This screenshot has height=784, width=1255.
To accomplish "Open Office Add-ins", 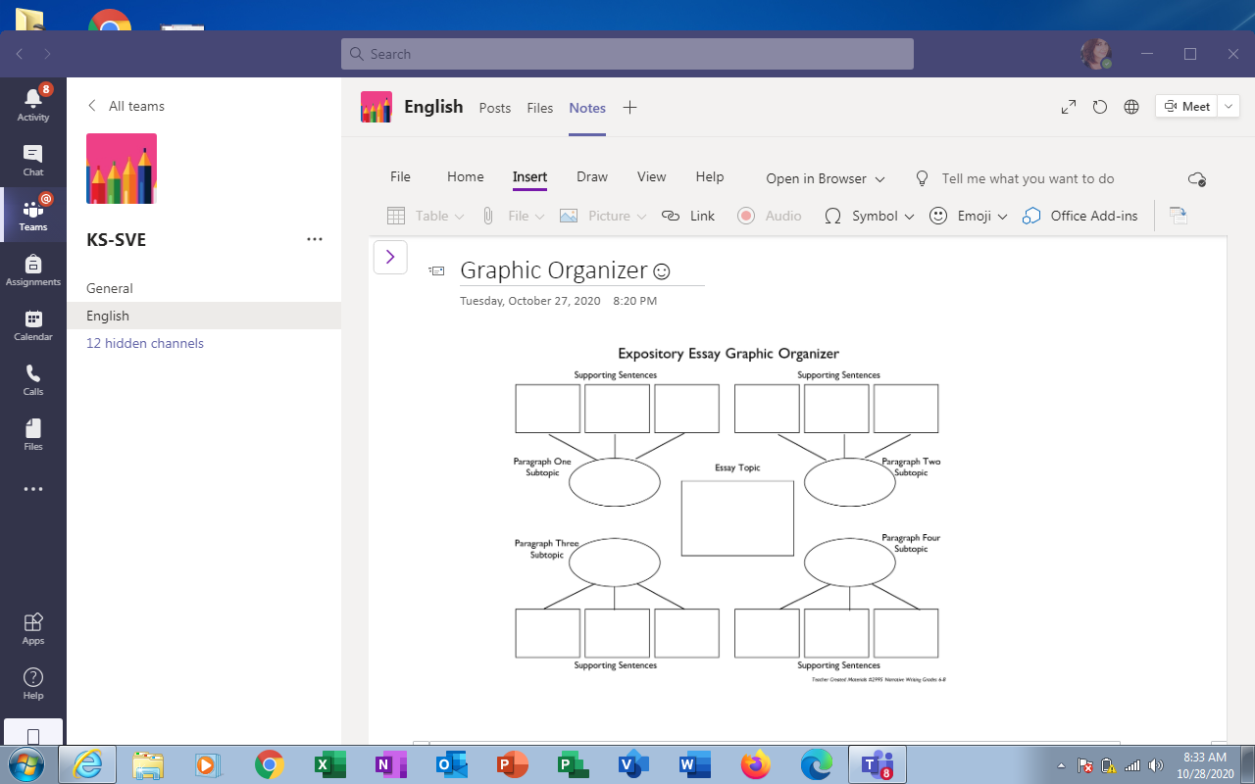I will click(1080, 216).
